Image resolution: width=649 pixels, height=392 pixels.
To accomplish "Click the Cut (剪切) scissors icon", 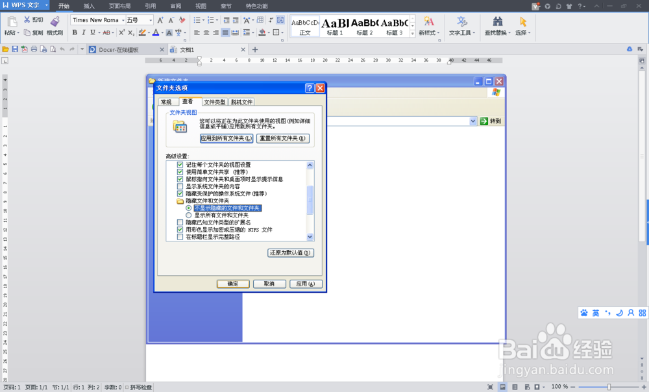I will click(27, 19).
